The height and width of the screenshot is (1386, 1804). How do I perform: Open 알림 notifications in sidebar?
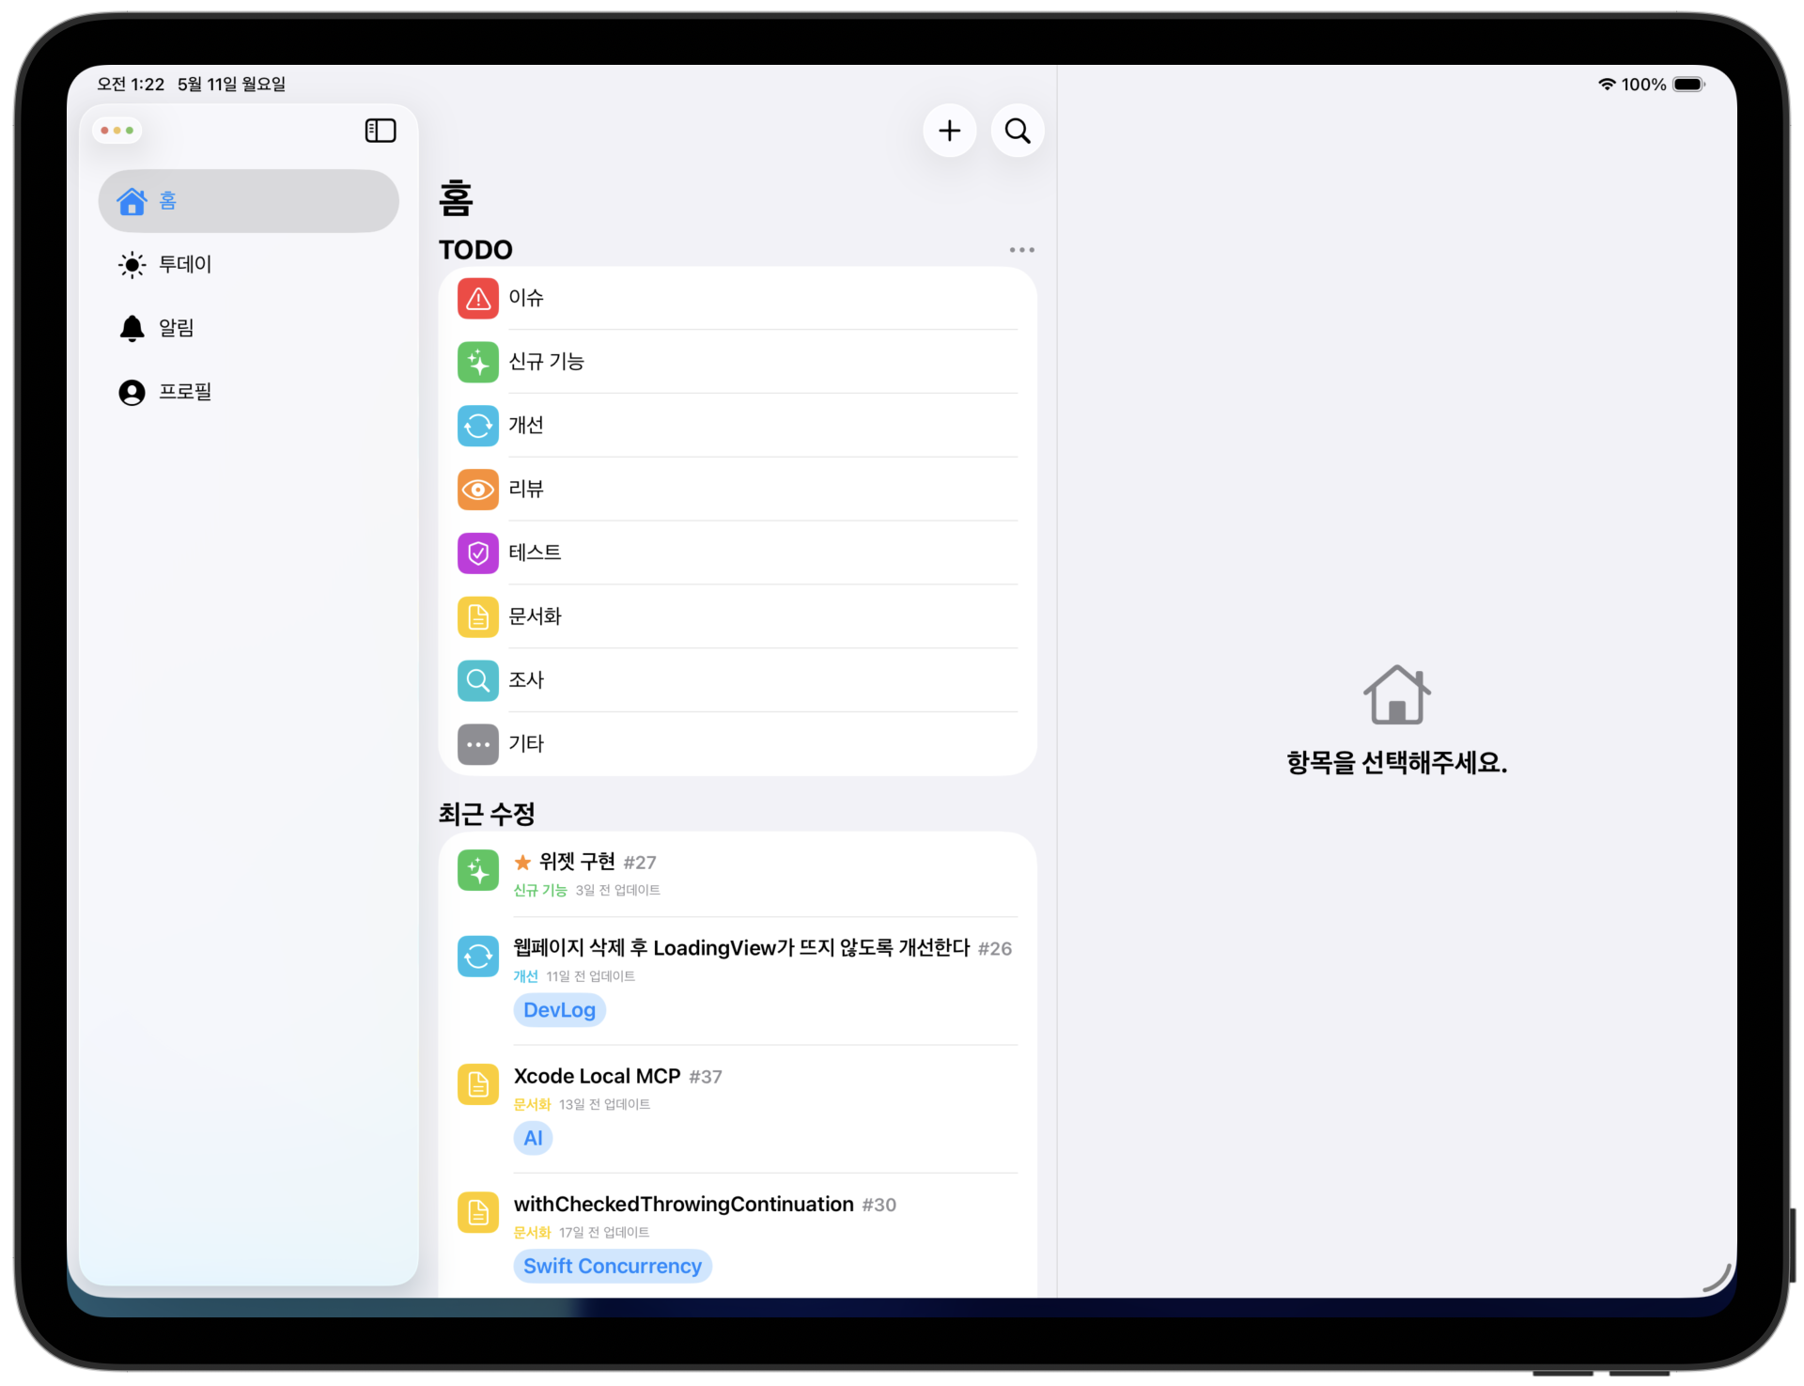(249, 328)
